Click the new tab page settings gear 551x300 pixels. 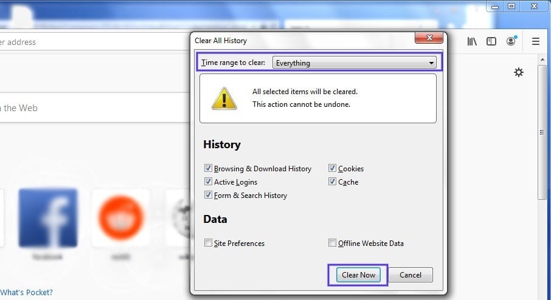[x=518, y=72]
